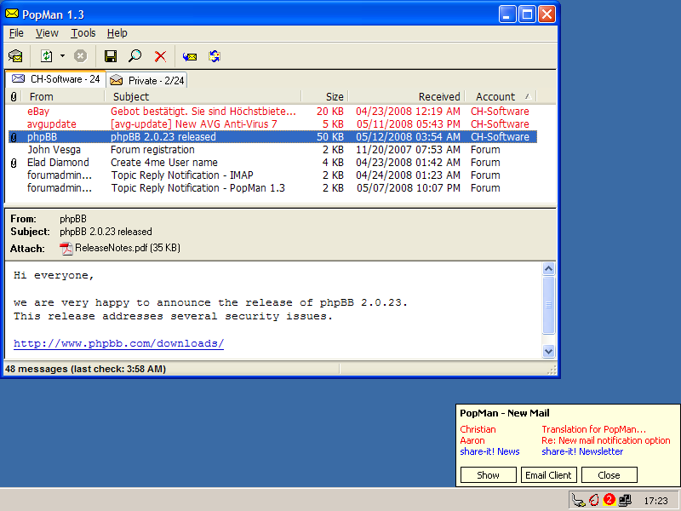
Task: Click the reply envelope with blue arrow icon
Action: [x=190, y=56]
